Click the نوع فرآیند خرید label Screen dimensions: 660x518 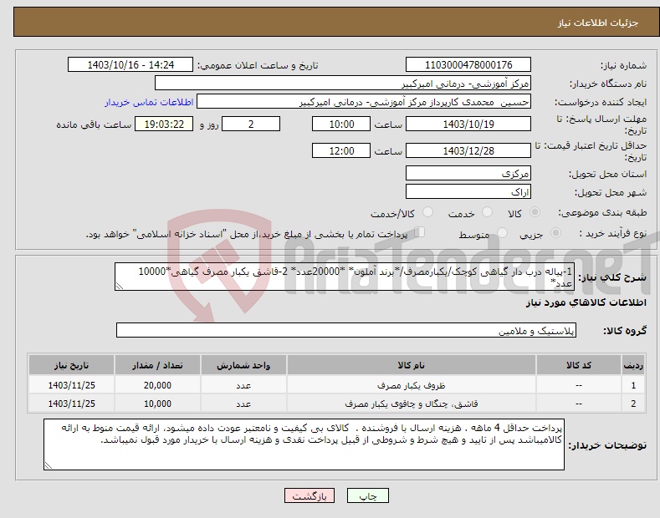pyautogui.click(x=613, y=233)
